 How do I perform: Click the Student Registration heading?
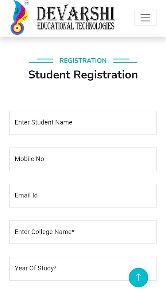pyautogui.click(x=83, y=75)
